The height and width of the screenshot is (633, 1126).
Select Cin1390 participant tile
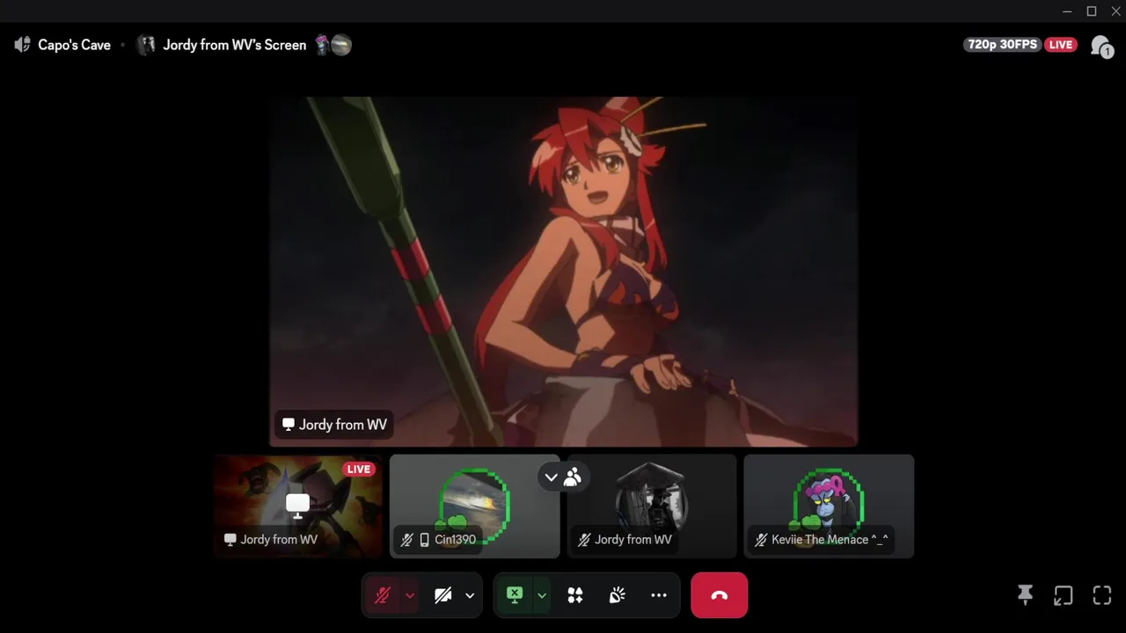(x=474, y=506)
